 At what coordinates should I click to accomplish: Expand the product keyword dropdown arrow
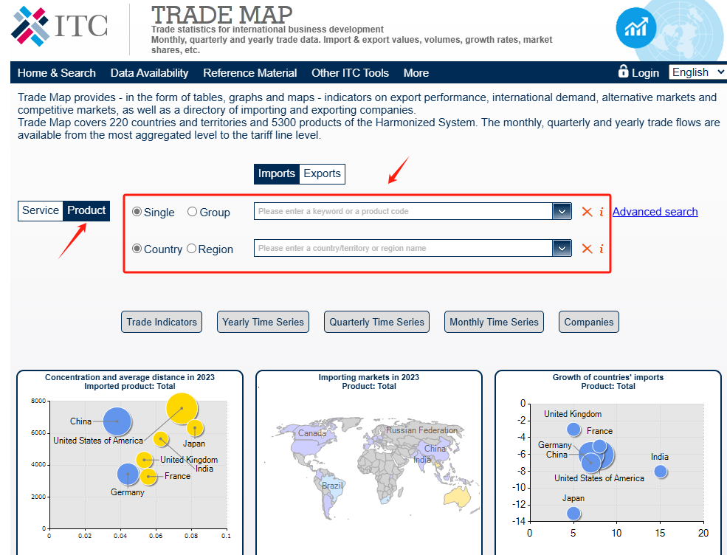(562, 212)
